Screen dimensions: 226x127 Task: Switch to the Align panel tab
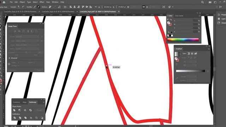24,102
